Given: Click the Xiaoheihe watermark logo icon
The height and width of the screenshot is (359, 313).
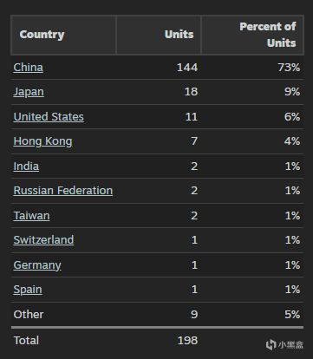Looking at the screenshot, I should coord(271,344).
